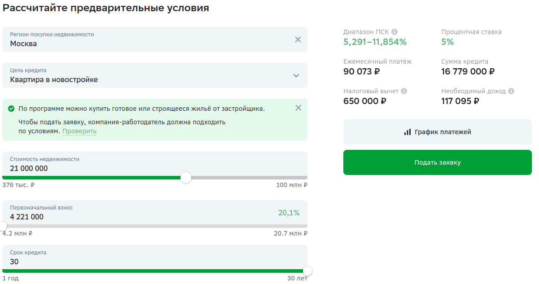Viewport: 539px width, 284px height.
Task: Dismiss the green program info notice
Action: [x=298, y=108]
